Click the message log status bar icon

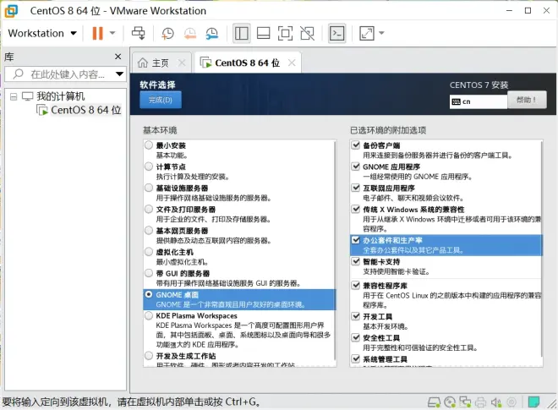tap(533, 402)
